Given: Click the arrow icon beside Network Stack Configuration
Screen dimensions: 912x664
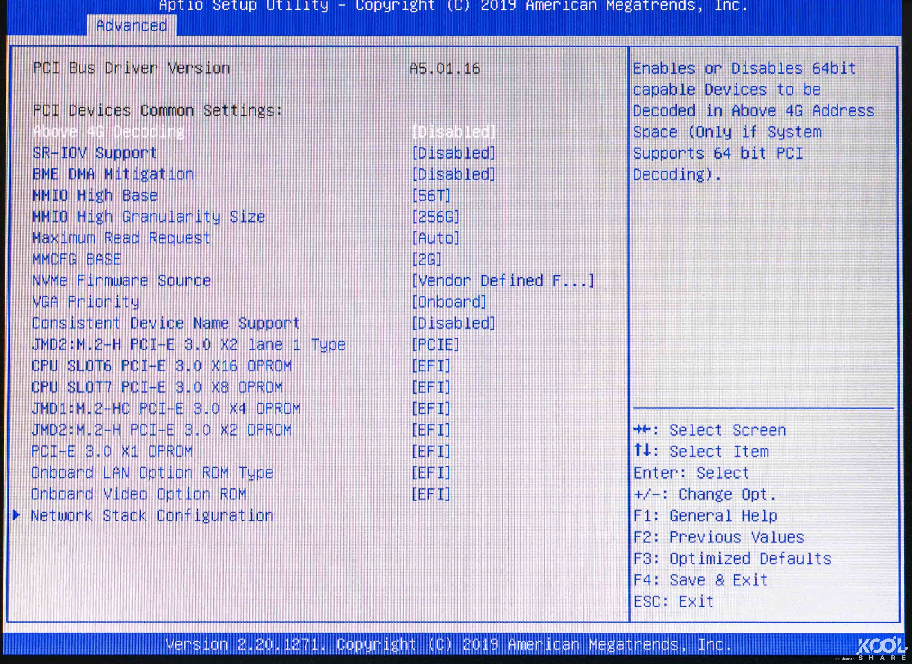Looking at the screenshot, I should [x=16, y=515].
